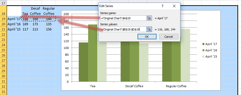Confirm with the OK button
241x95 pixels.
click(x=147, y=37)
